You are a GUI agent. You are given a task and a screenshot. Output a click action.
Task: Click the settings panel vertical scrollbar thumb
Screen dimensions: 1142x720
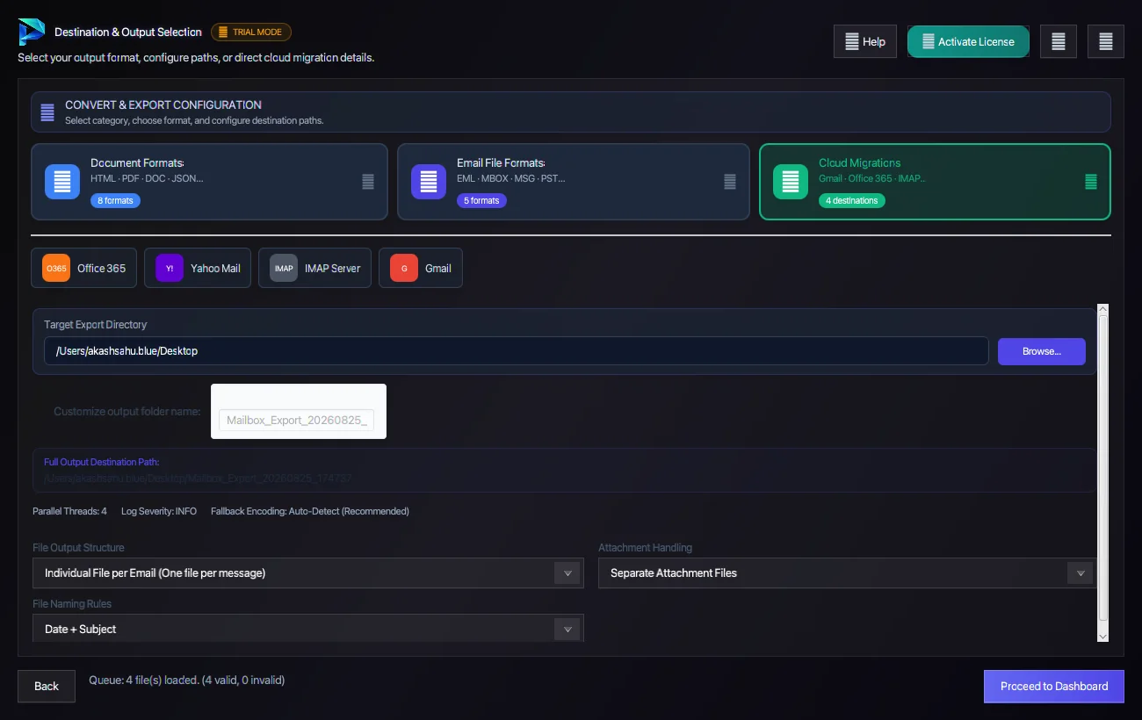(1103, 469)
